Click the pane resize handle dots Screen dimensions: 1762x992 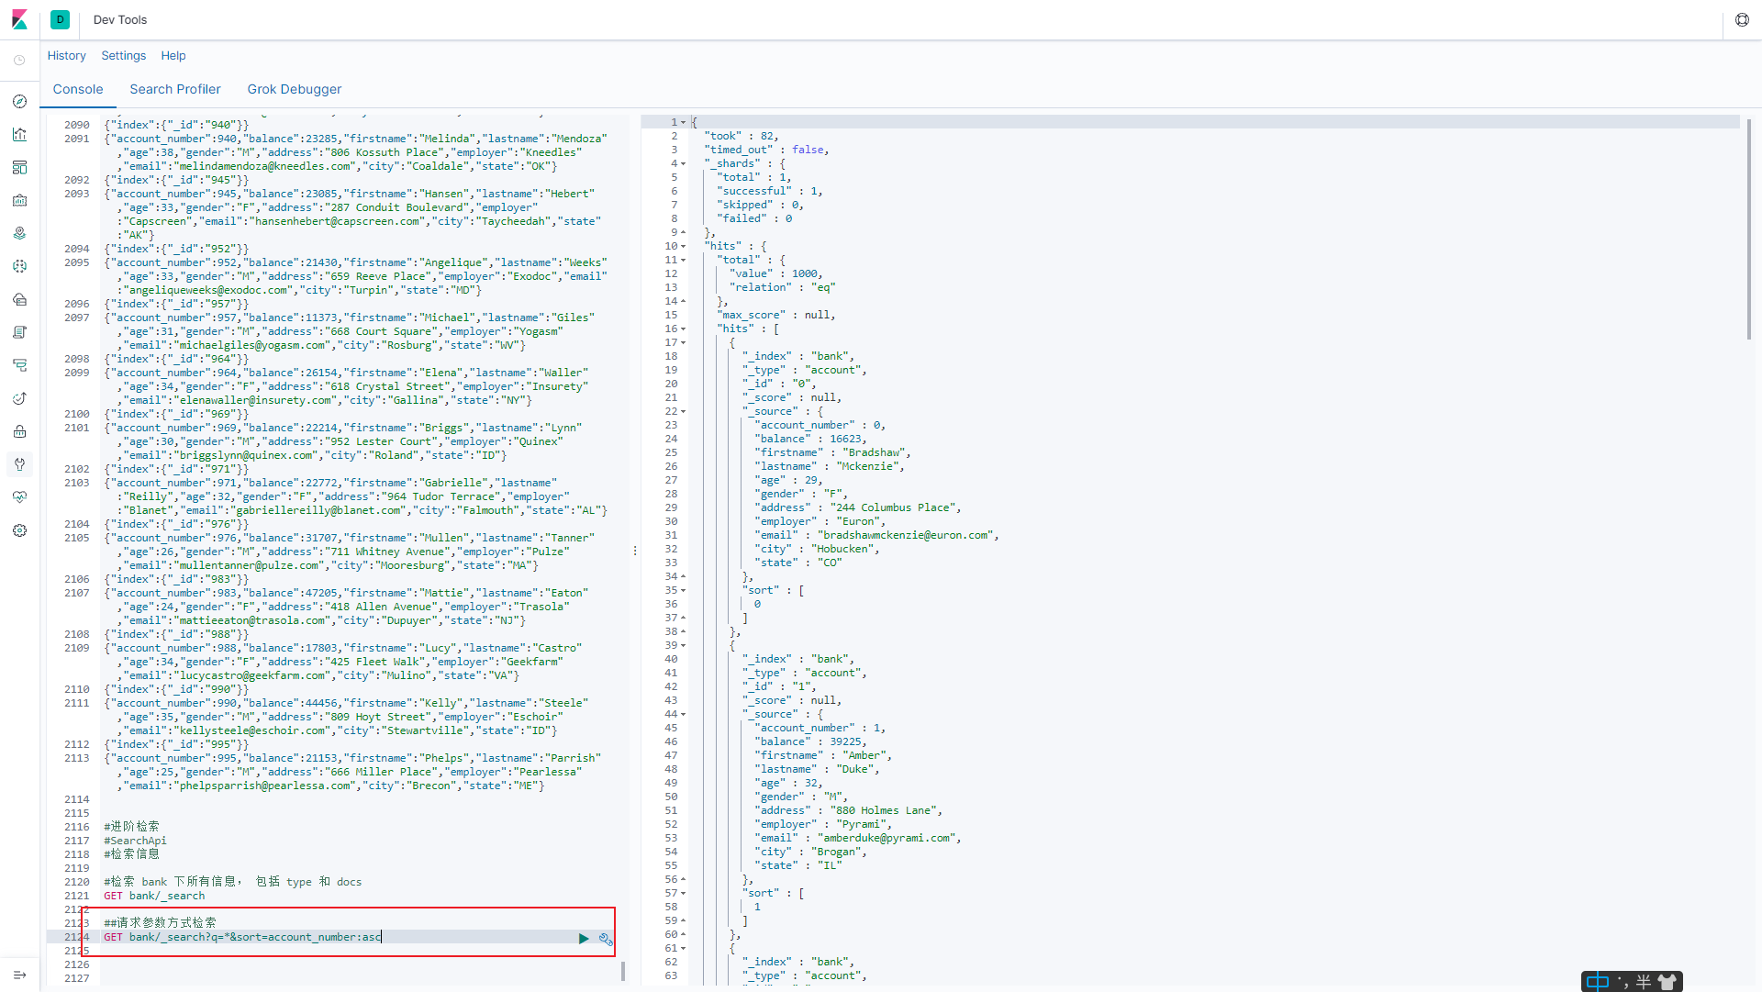[635, 551]
